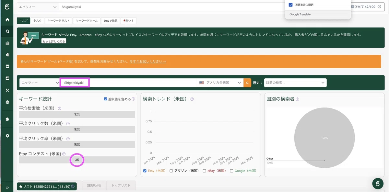Select the キーワードリスト tab
Screen dimensions: 389x192
point(59,21)
